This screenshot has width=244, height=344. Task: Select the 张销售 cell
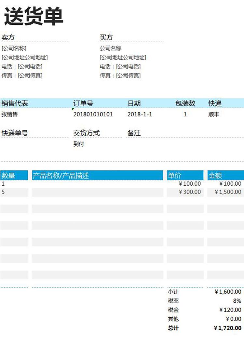tap(9, 114)
